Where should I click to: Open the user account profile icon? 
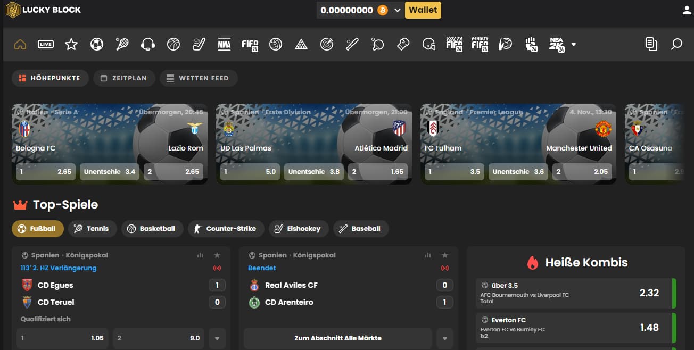[687, 10]
